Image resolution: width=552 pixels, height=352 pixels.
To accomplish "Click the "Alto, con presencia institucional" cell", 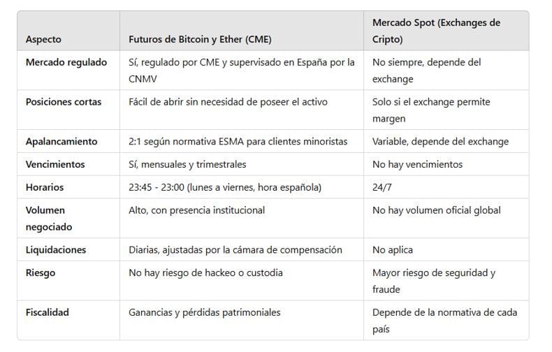I will tap(197, 210).
